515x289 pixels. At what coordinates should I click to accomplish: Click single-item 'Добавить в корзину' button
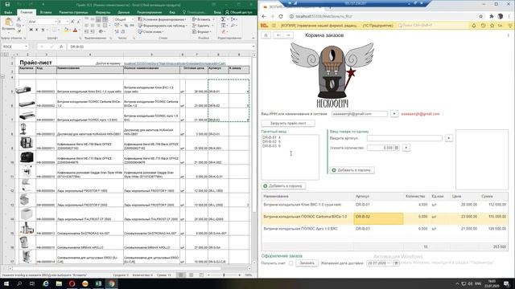point(352,170)
